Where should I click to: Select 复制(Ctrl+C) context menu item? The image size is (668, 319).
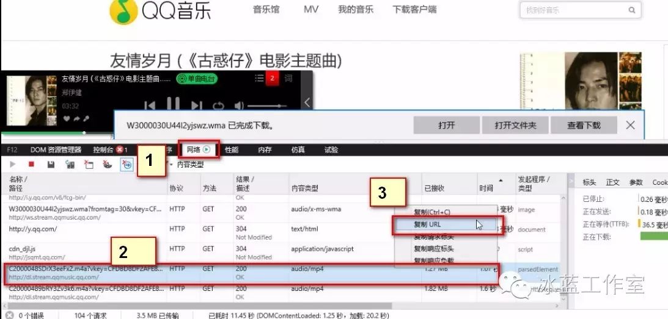click(432, 212)
